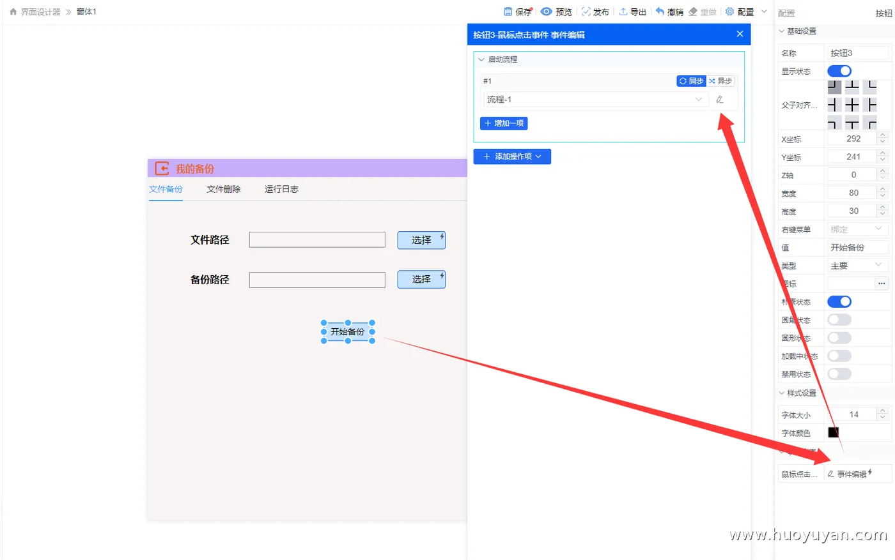Open the 字体颜色 color swatch

tap(833, 432)
